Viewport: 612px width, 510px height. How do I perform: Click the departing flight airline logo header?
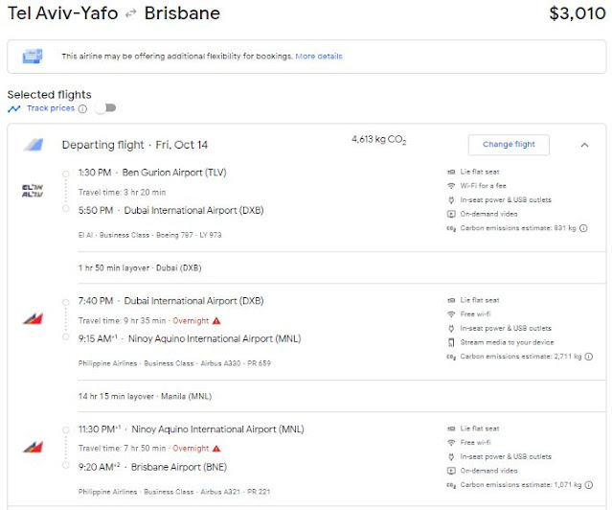33,145
